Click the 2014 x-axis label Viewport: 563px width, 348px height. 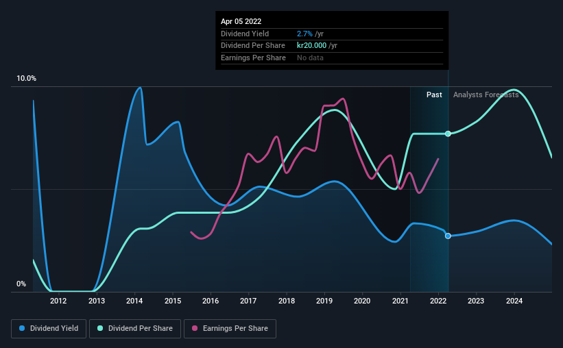pyautogui.click(x=134, y=301)
